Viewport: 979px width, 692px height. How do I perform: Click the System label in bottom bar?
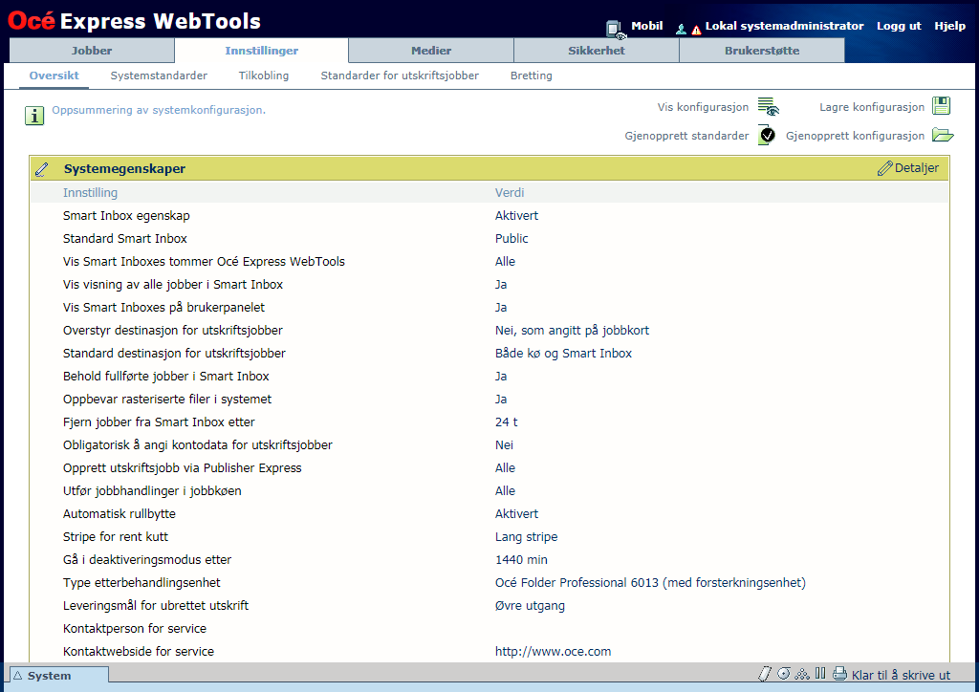(x=49, y=676)
